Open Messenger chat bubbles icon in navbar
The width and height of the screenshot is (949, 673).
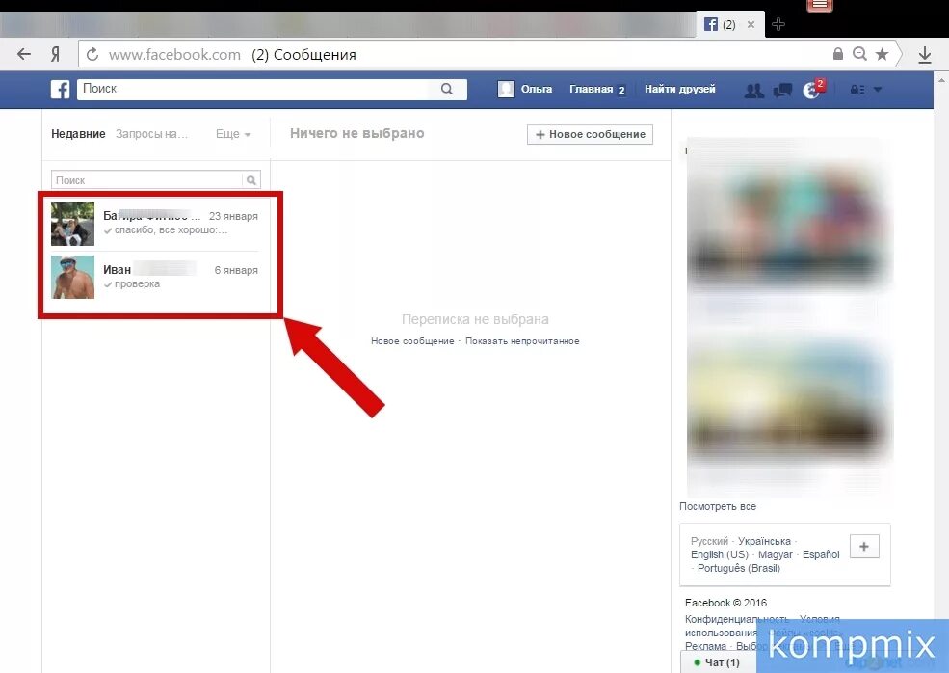click(x=782, y=90)
